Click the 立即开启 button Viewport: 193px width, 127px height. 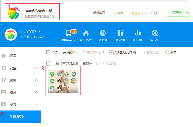click(x=176, y=13)
